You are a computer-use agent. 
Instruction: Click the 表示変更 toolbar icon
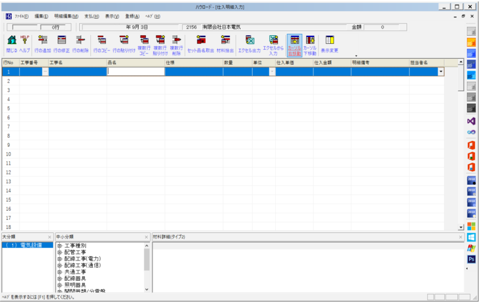click(x=330, y=41)
